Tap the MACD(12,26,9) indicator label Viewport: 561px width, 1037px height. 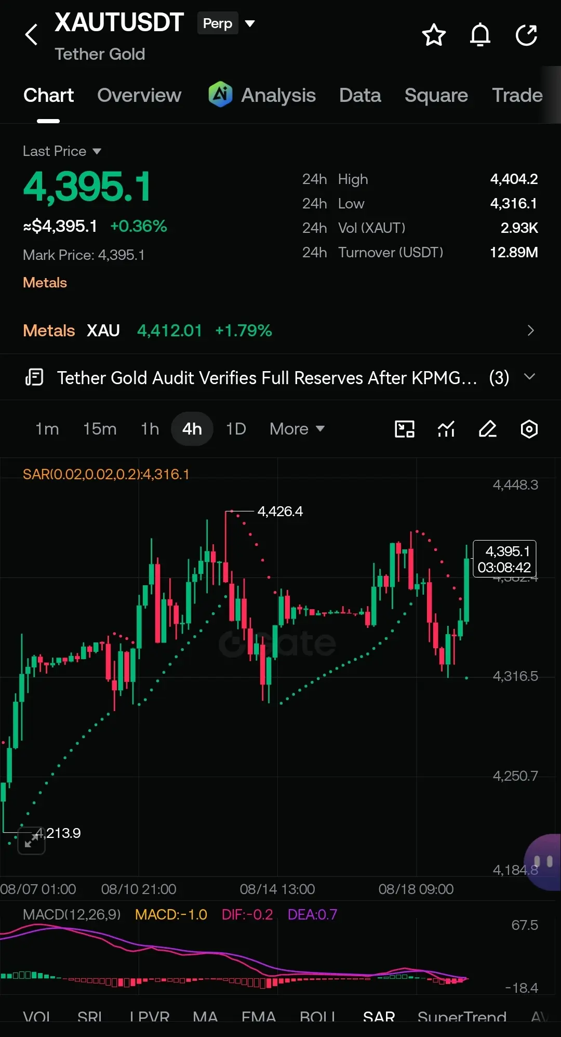(72, 914)
